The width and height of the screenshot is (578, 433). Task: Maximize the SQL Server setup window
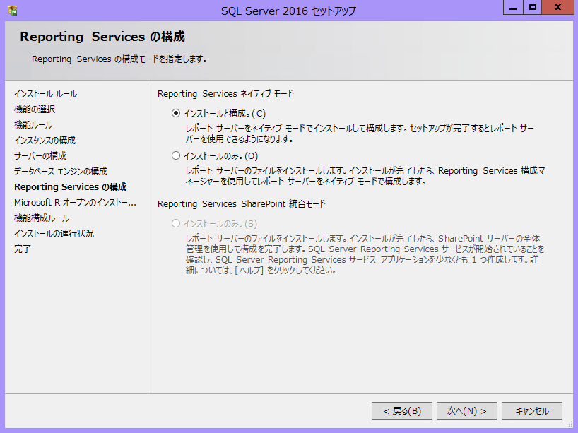coord(533,7)
